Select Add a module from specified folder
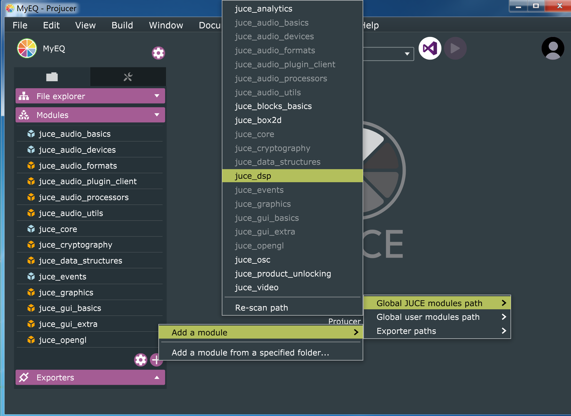Image resolution: width=571 pixels, height=416 pixels. [250, 353]
